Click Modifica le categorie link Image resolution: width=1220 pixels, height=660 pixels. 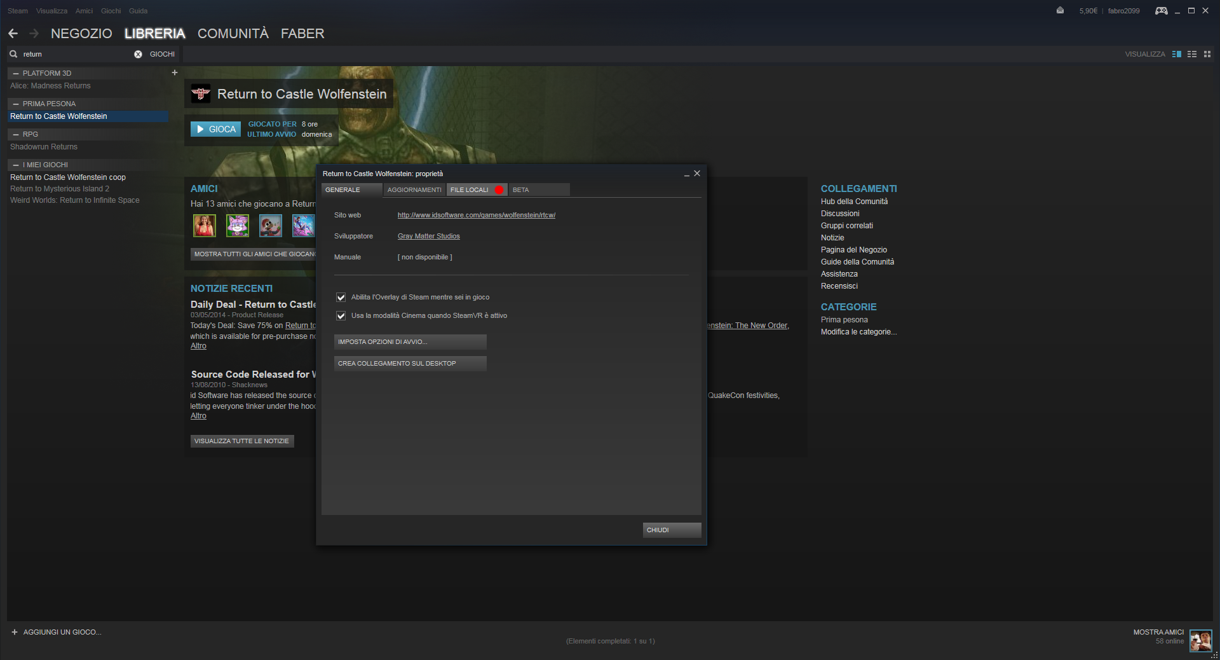pyautogui.click(x=859, y=332)
